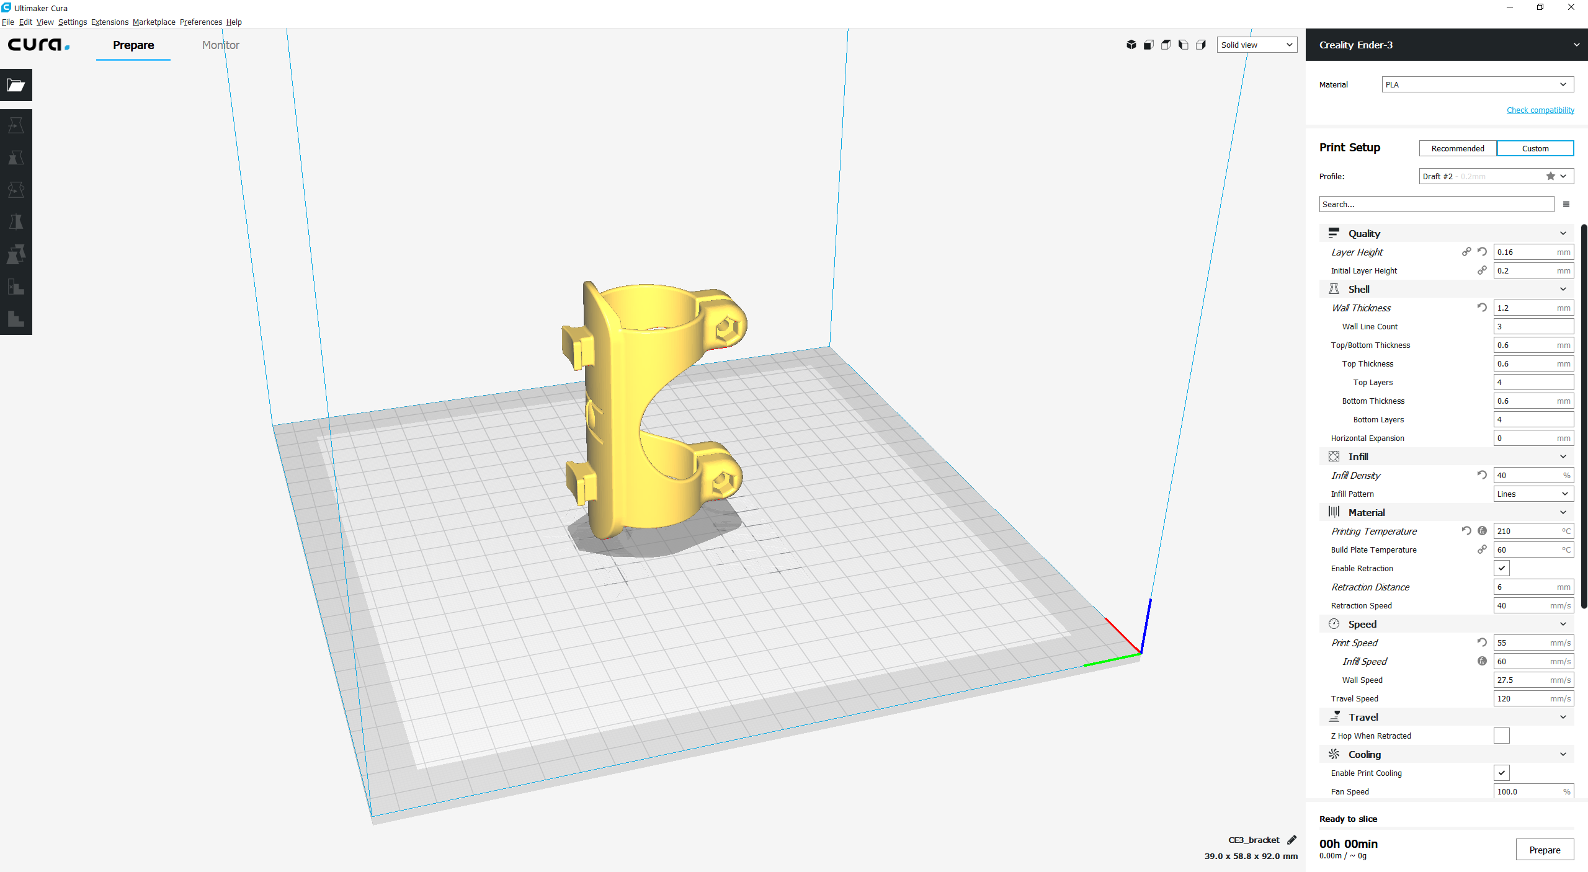Collapse the Cooling settings section
The height and width of the screenshot is (872, 1588).
click(1447, 754)
